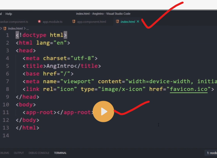Image resolution: width=217 pixels, height=158 pixels.
Task: Show the Output panel tab
Action: [19, 153]
